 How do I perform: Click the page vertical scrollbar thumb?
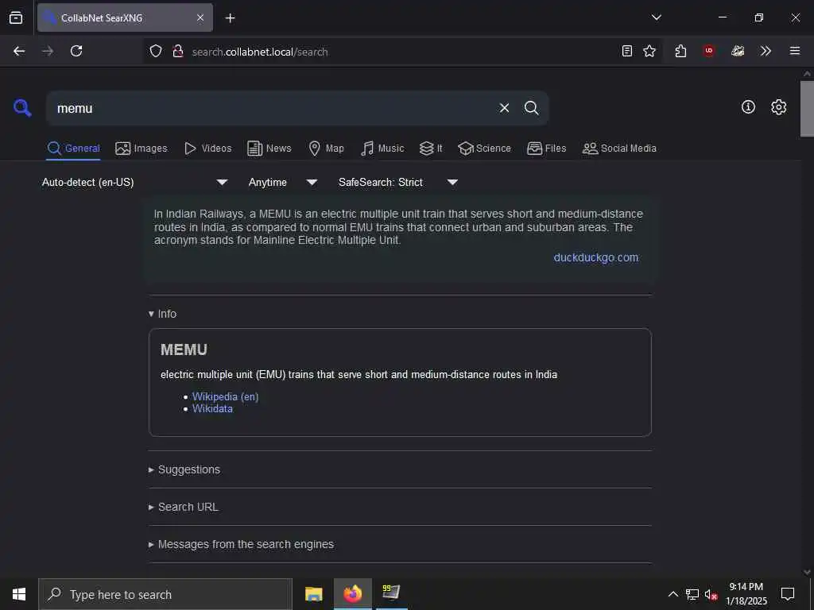pyautogui.click(x=807, y=108)
